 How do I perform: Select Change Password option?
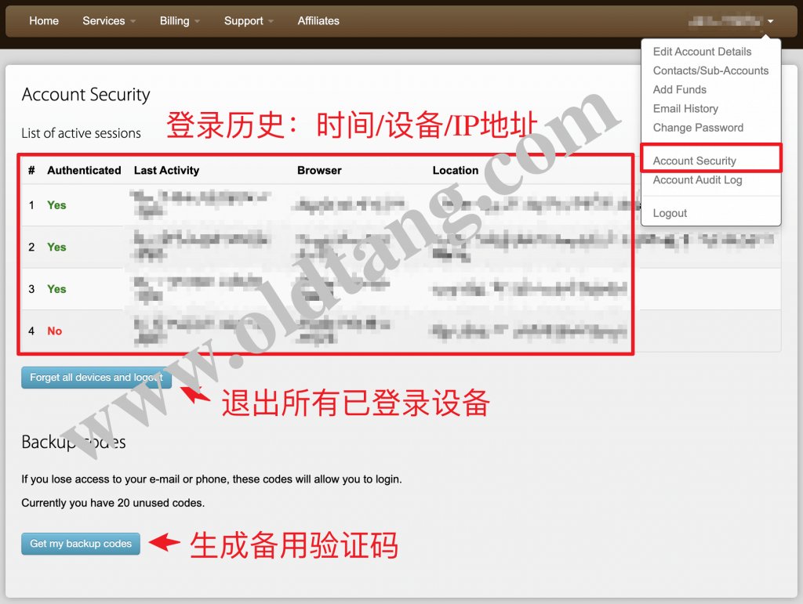point(698,128)
